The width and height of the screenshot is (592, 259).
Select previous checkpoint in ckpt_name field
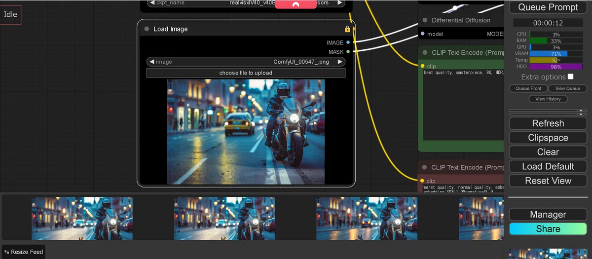152,2
